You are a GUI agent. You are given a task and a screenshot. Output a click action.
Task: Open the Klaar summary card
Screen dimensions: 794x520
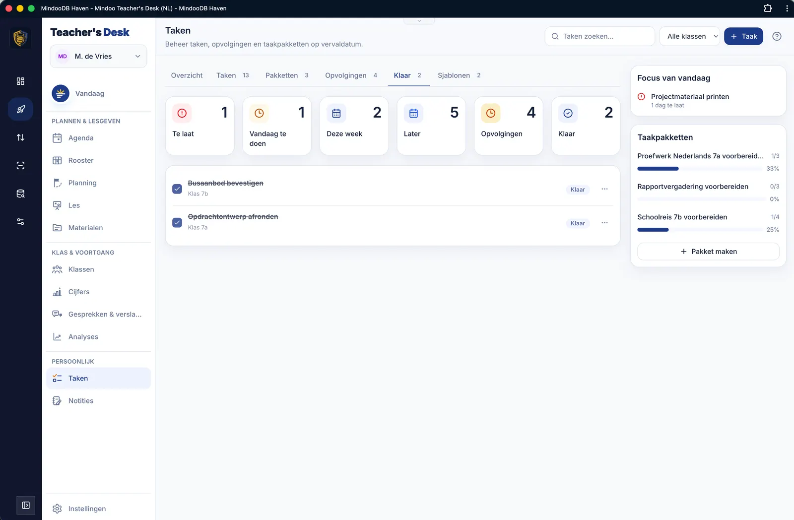click(x=586, y=126)
